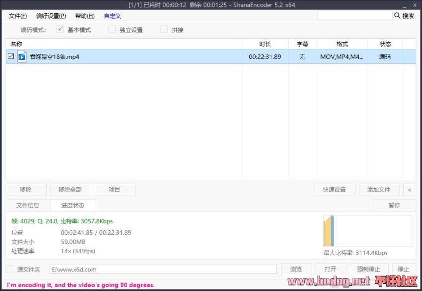Toggle the 基本模式 encoding mode checkbox
This screenshot has width=422, height=291.
pos(60,29)
